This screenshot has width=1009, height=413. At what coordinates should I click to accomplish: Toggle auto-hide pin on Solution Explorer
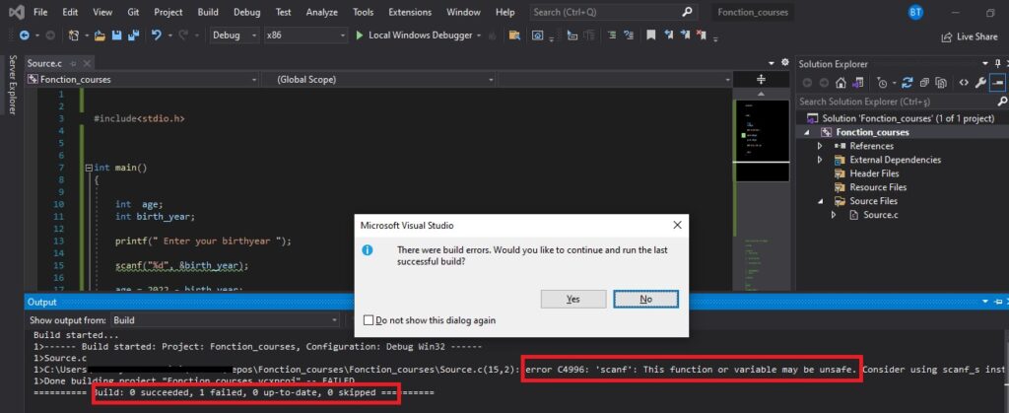998,63
